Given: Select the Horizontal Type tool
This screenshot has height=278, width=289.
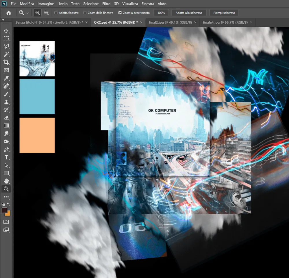Looking at the screenshot, I should [x=6, y=157].
